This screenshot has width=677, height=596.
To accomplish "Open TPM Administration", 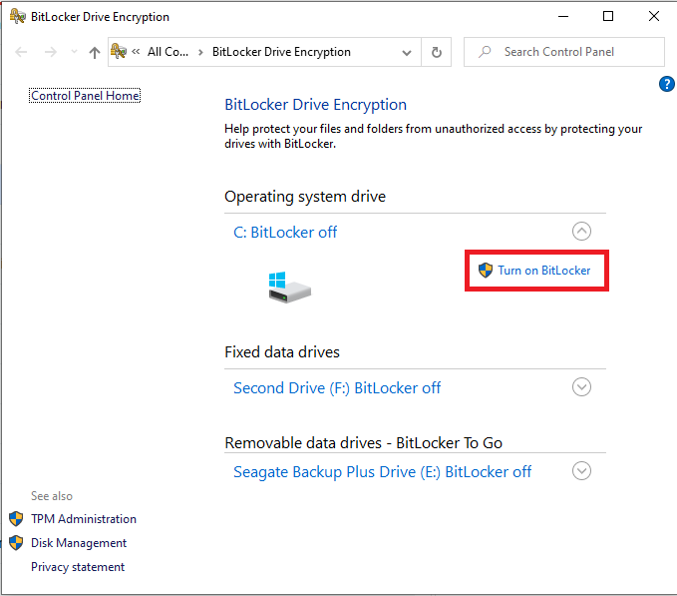I will (x=84, y=519).
